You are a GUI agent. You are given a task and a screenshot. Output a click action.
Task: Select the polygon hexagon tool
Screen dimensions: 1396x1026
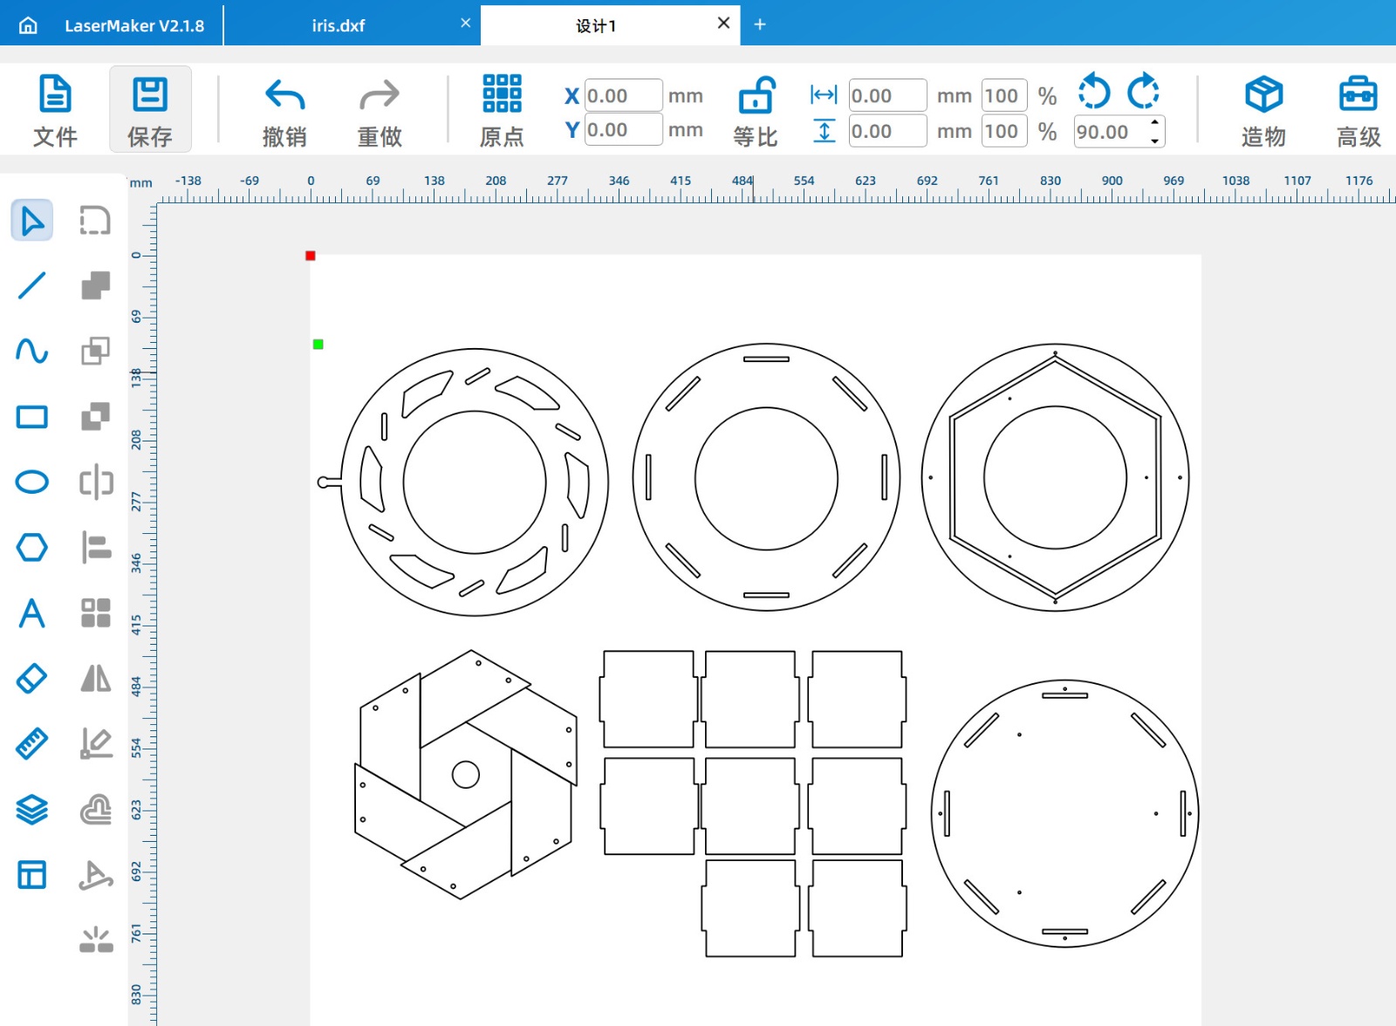click(x=32, y=548)
